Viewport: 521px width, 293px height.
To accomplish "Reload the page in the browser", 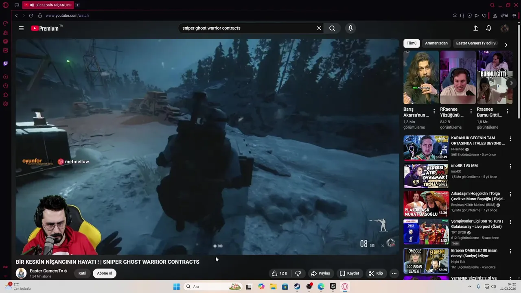I will coord(31,15).
